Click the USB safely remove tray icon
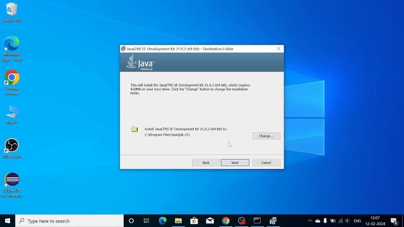This screenshot has width=404, height=227. click(x=325, y=221)
